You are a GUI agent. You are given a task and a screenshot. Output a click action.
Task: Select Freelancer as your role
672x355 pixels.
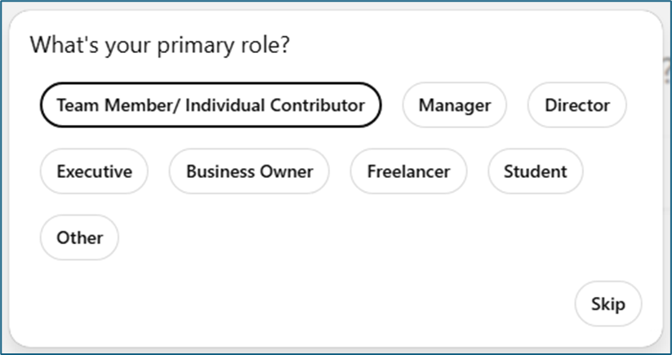pyautogui.click(x=408, y=171)
